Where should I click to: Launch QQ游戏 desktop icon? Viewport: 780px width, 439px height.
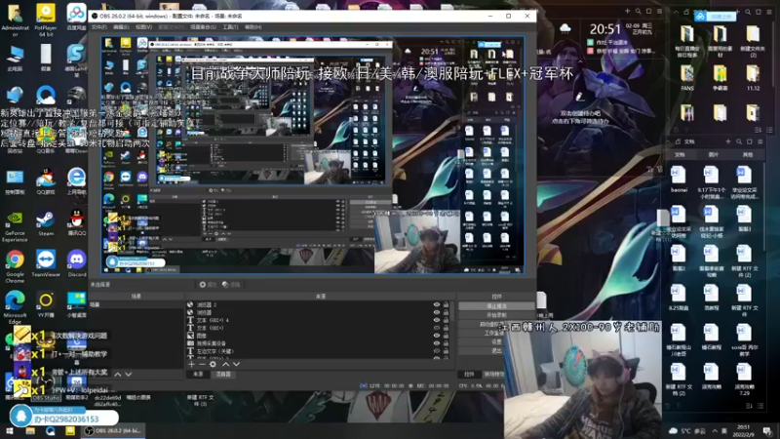(x=46, y=182)
